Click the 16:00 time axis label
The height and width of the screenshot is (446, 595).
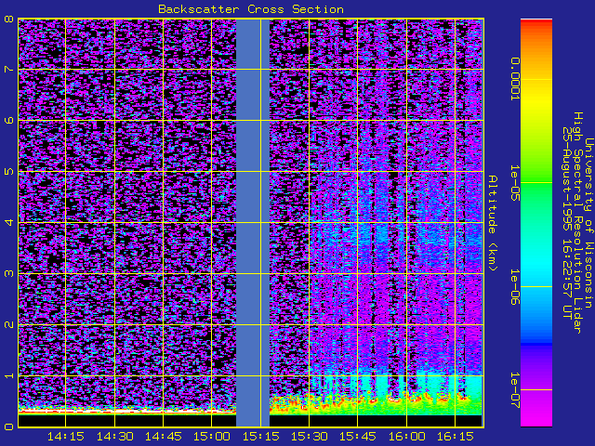406,437
